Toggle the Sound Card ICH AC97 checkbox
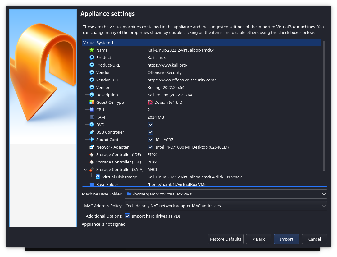The height and width of the screenshot is (257, 337). pyautogui.click(x=151, y=140)
